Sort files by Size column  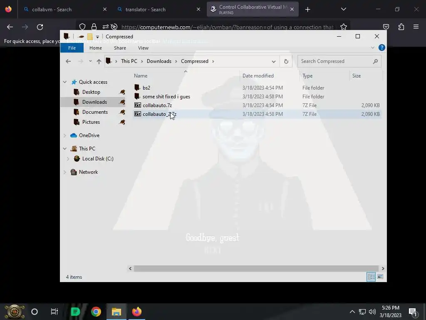coord(366,76)
